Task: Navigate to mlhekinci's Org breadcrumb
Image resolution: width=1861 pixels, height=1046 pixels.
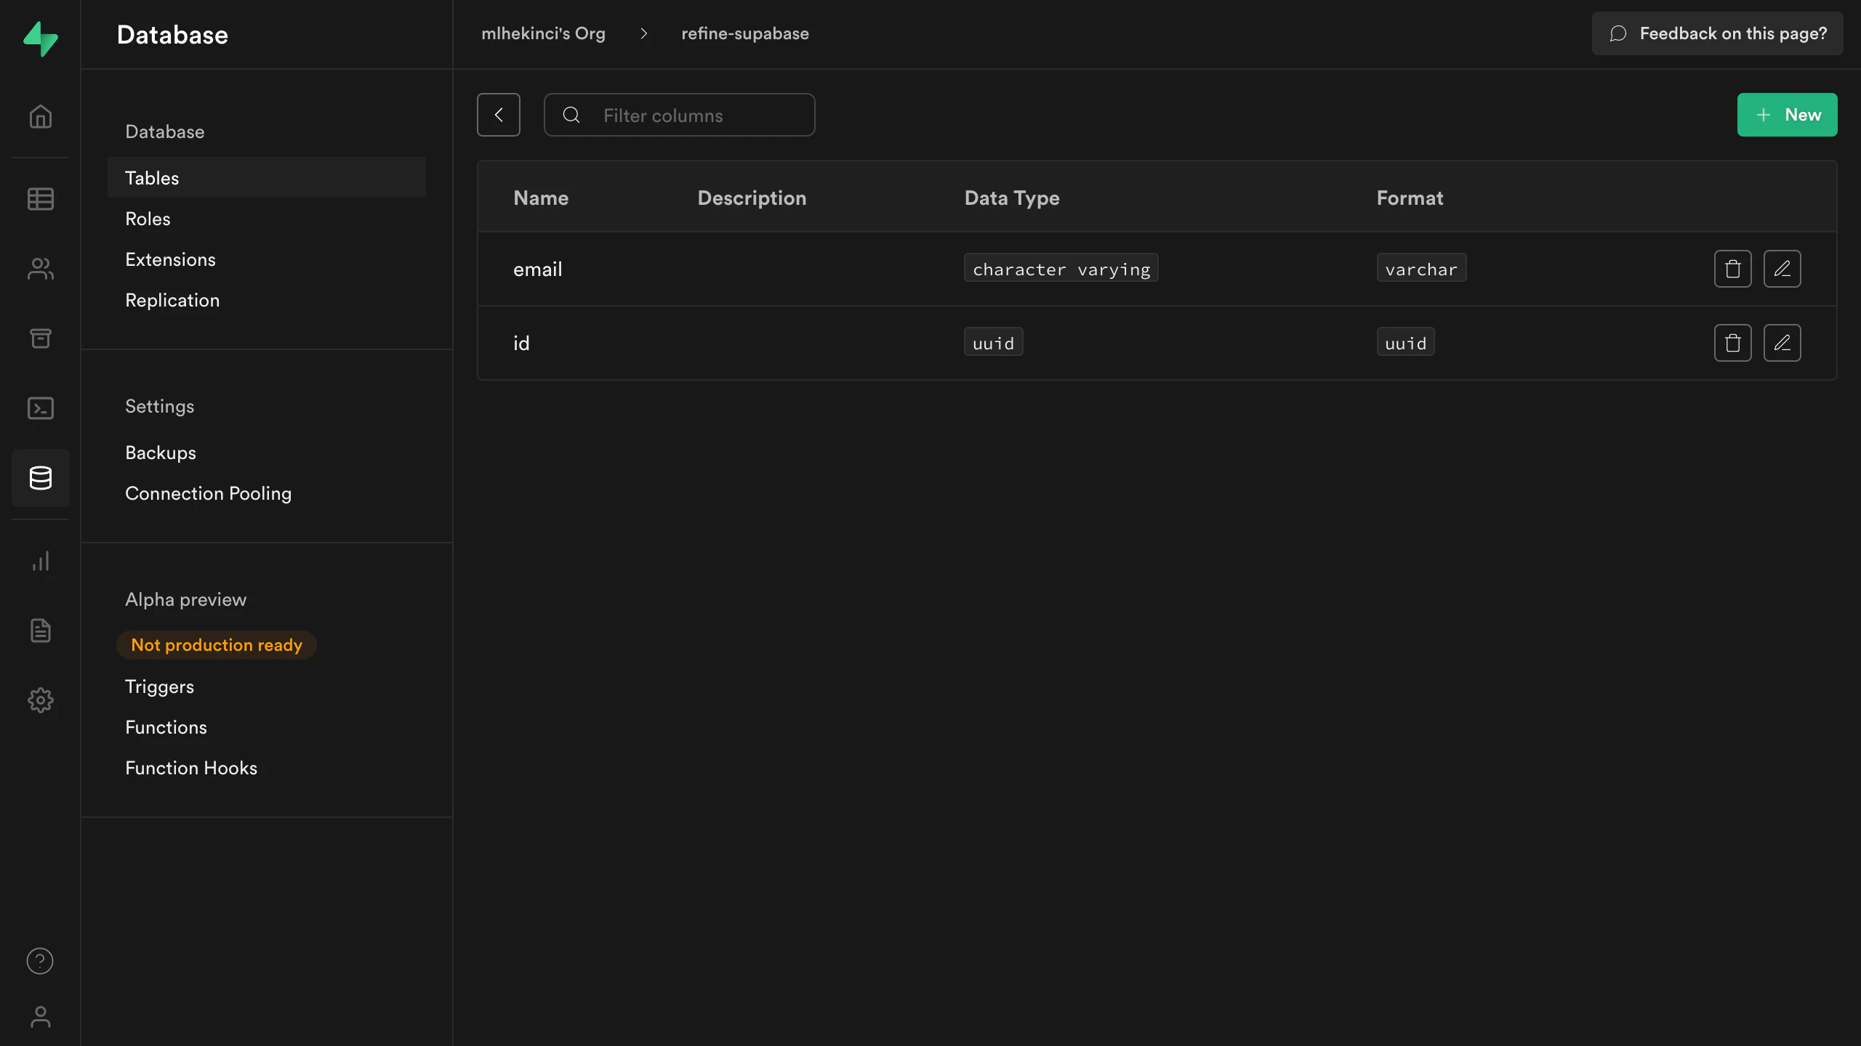Action: [x=543, y=33]
